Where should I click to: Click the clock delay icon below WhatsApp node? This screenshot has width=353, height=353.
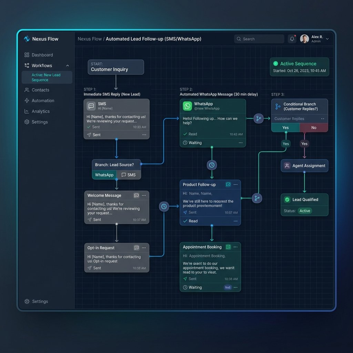(212, 165)
